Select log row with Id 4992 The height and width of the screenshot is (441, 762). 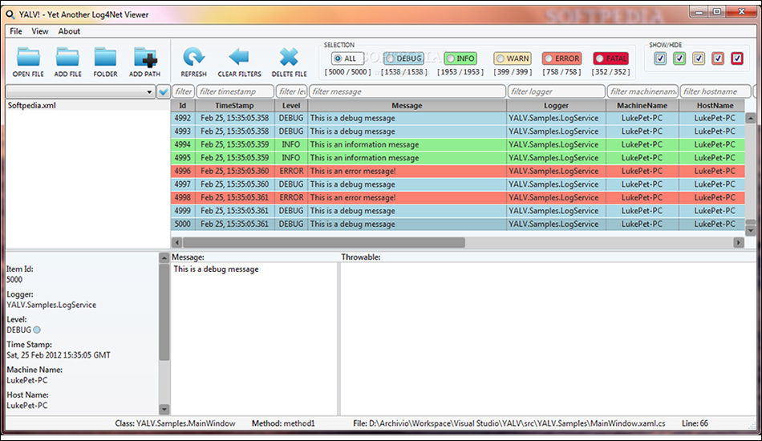[x=458, y=118]
